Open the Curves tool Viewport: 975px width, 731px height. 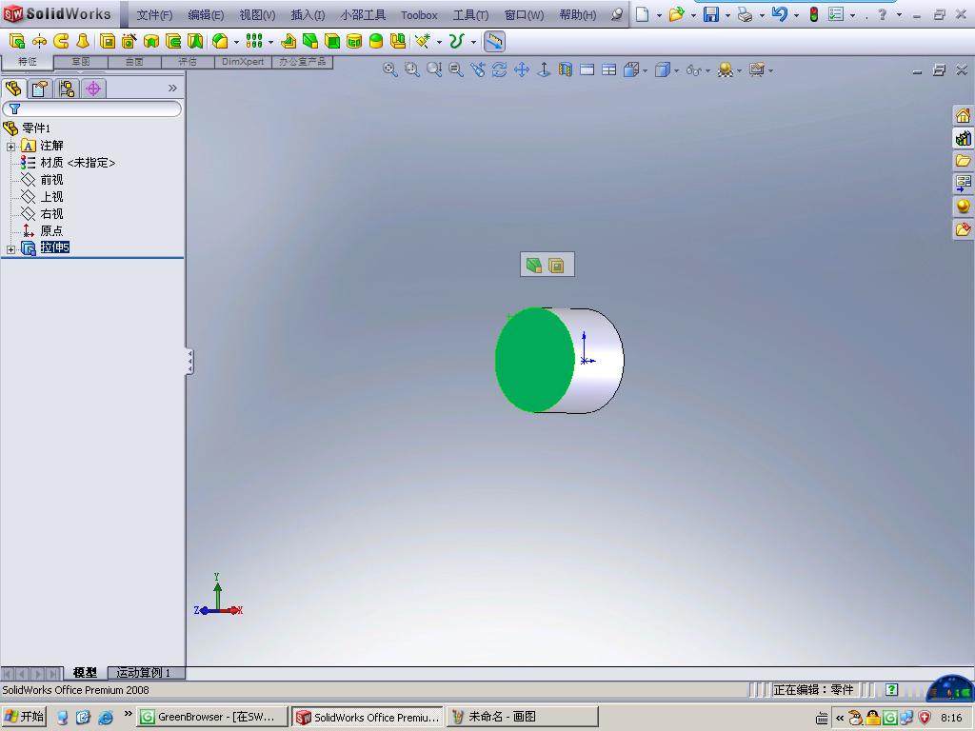coord(456,42)
